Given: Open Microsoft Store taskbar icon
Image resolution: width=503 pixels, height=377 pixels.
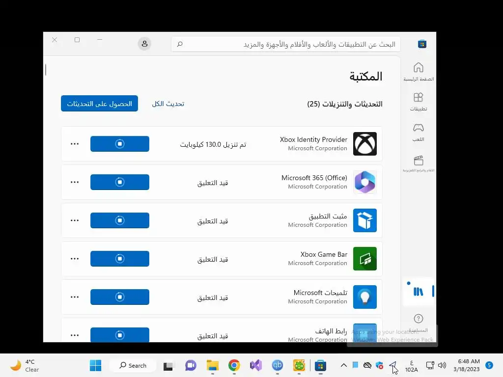Looking at the screenshot, I should [320, 365].
